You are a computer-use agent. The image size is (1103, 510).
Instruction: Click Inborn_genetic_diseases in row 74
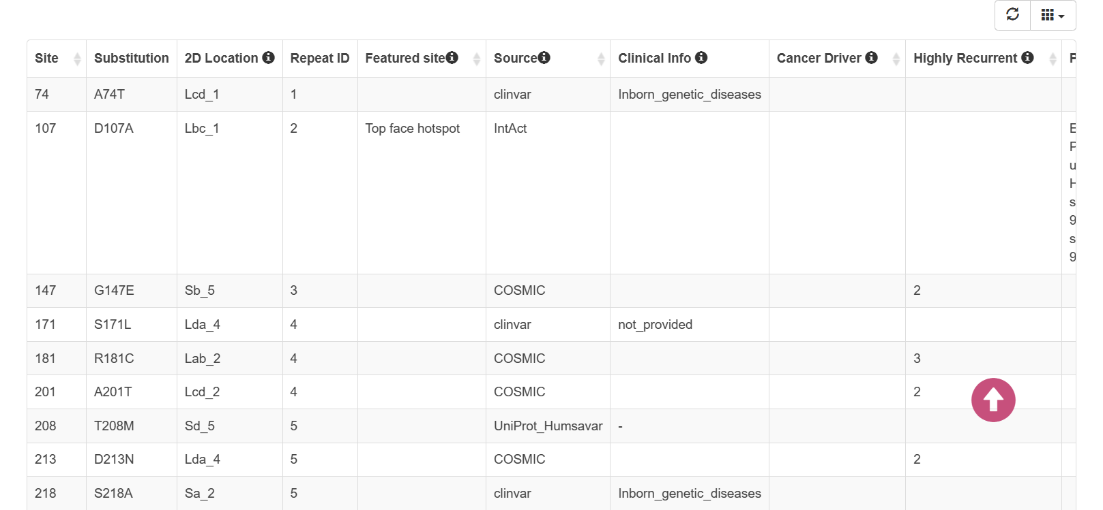690,95
